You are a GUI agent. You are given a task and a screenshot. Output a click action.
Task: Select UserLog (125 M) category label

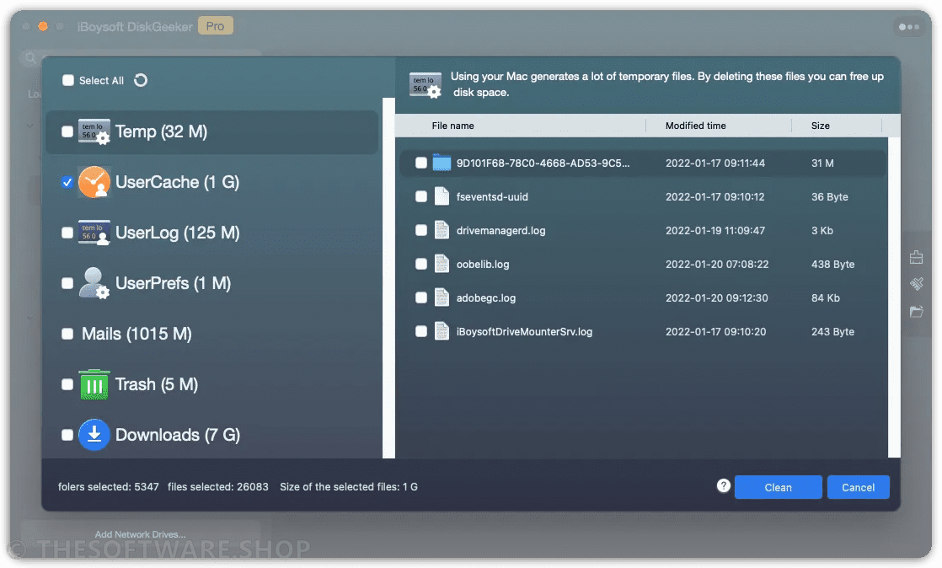(x=177, y=232)
